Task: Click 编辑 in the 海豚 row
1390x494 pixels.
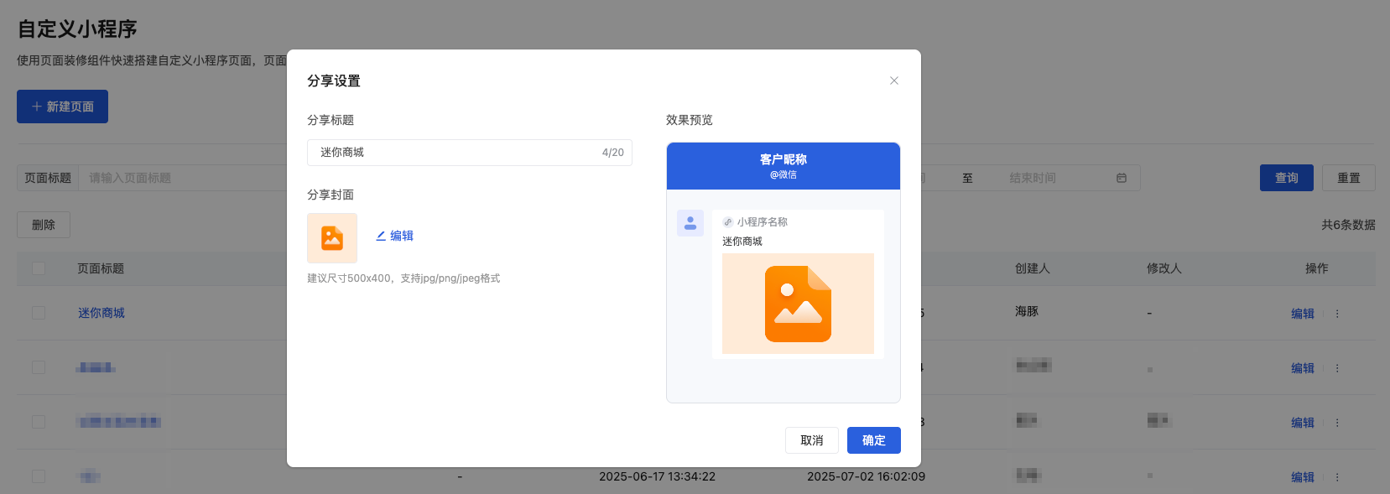Action: click(x=1303, y=314)
